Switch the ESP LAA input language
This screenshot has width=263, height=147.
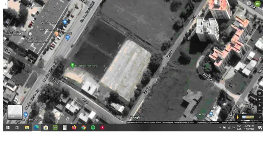[239, 127]
